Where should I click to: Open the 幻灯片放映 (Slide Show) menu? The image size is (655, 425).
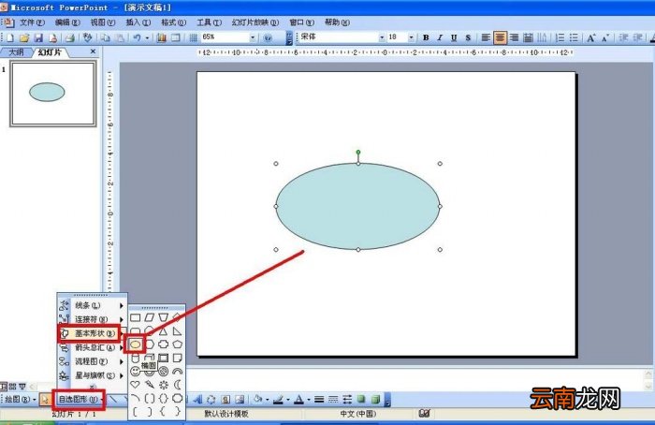click(x=255, y=22)
